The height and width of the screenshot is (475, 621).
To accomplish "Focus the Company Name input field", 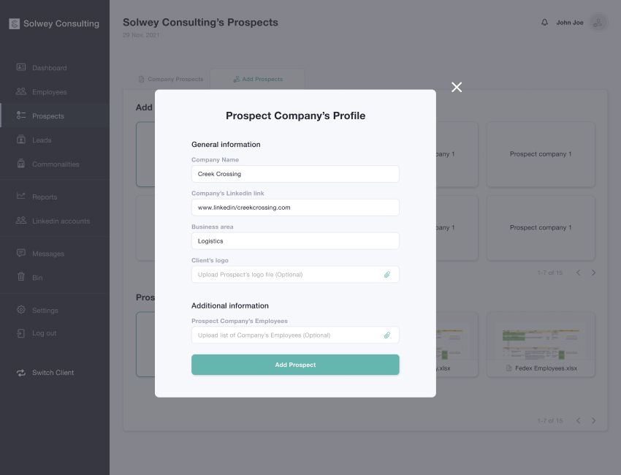I will point(295,174).
